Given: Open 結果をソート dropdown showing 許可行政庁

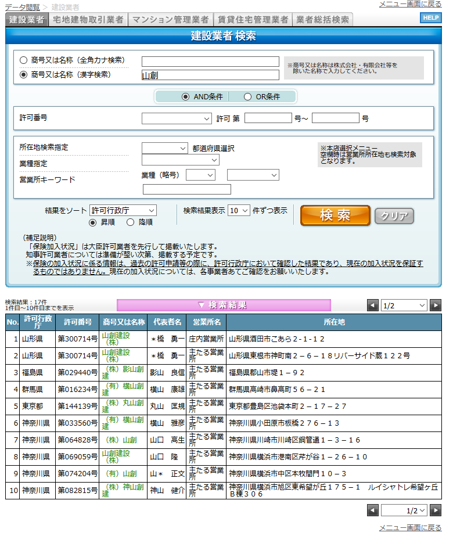Looking at the screenshot, I should click(x=123, y=210).
